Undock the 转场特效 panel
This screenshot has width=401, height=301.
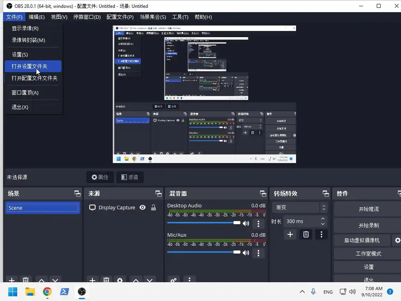[325, 194]
